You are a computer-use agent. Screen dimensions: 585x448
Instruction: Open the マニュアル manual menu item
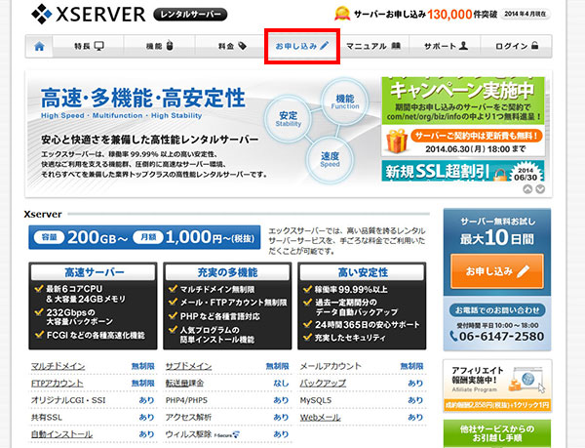(373, 46)
